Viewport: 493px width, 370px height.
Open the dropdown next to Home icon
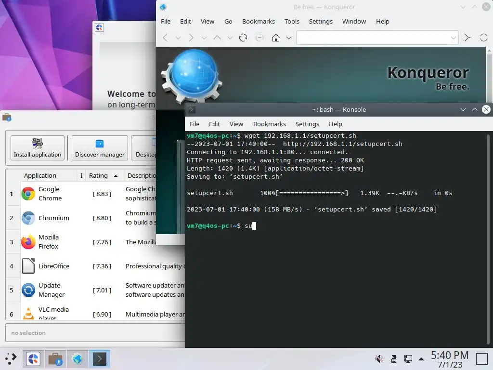[289, 38]
